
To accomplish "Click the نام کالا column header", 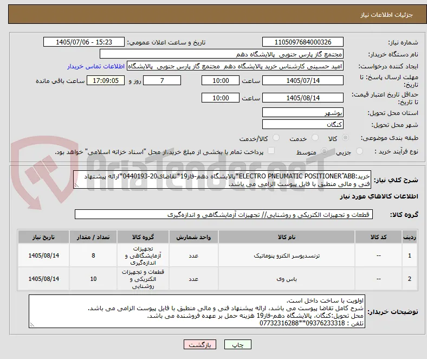I will tap(287, 237).
